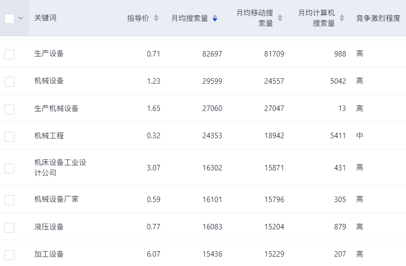Click the 月均搜索量 sort arrow icon
The image size is (406, 266).
[215, 18]
